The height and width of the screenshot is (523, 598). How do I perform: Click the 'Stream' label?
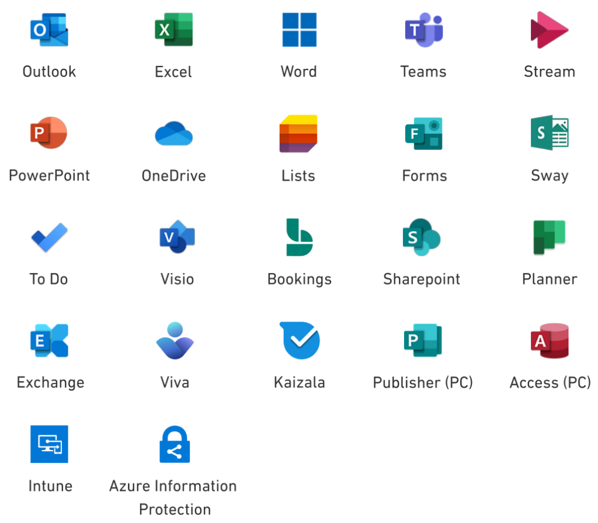coord(550,72)
